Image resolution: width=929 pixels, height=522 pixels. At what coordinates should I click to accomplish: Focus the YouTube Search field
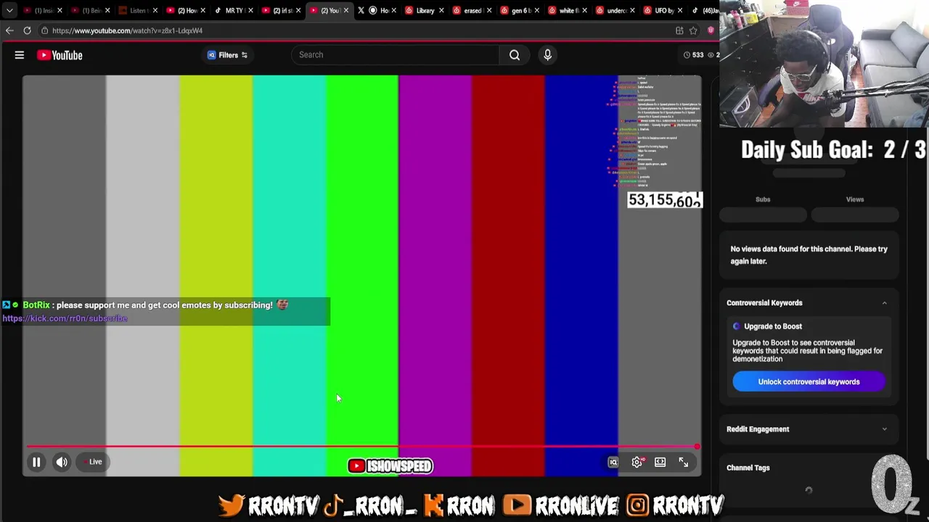396,55
